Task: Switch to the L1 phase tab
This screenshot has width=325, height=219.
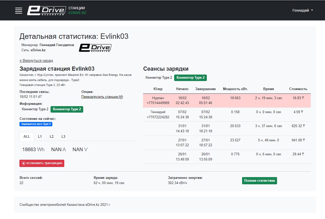Action: 40,136
